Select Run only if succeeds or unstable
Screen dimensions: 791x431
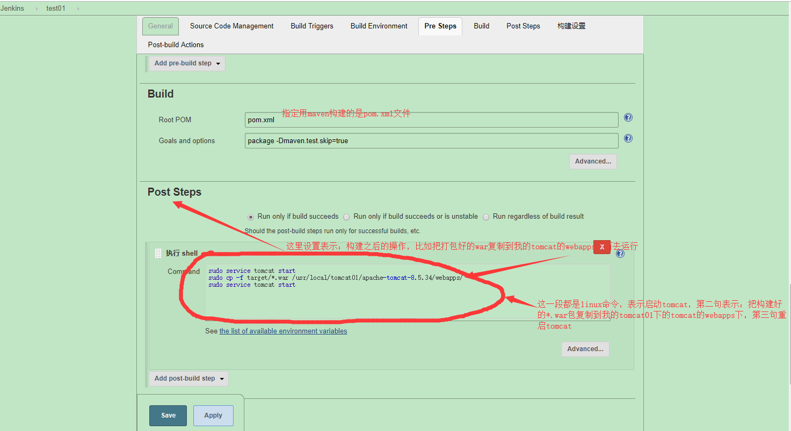pos(347,217)
